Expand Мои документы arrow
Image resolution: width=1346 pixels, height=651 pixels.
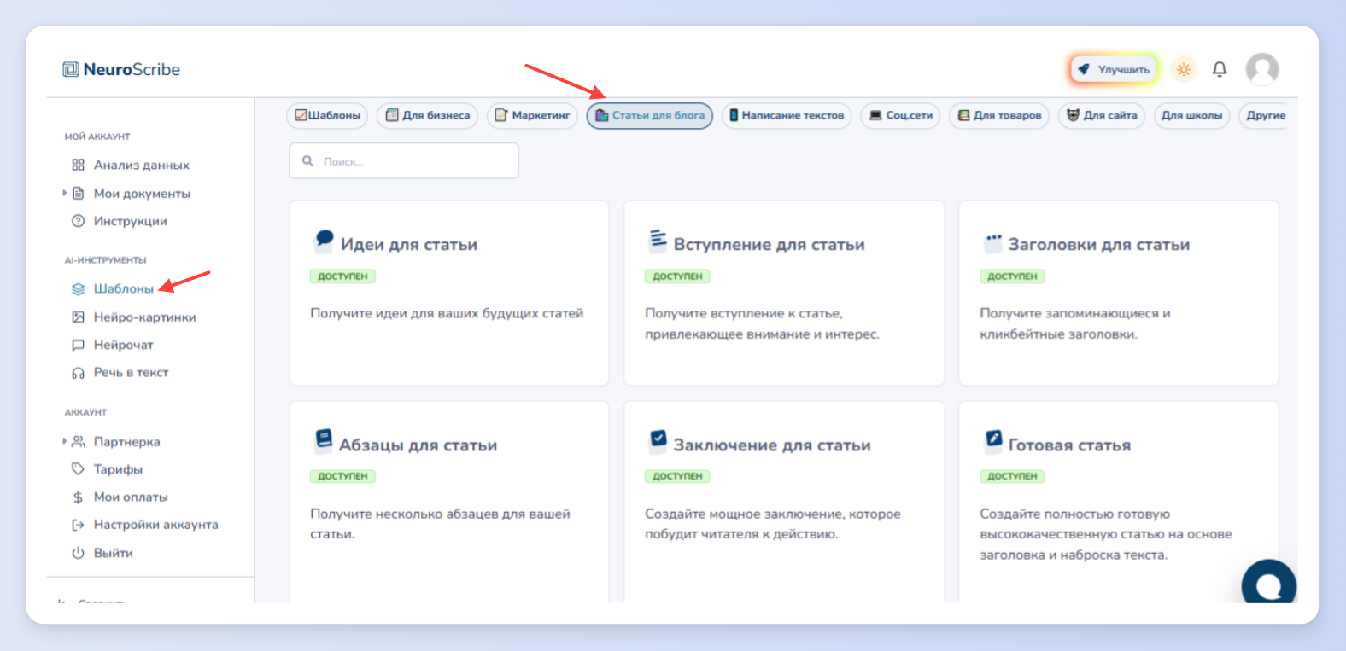click(64, 193)
